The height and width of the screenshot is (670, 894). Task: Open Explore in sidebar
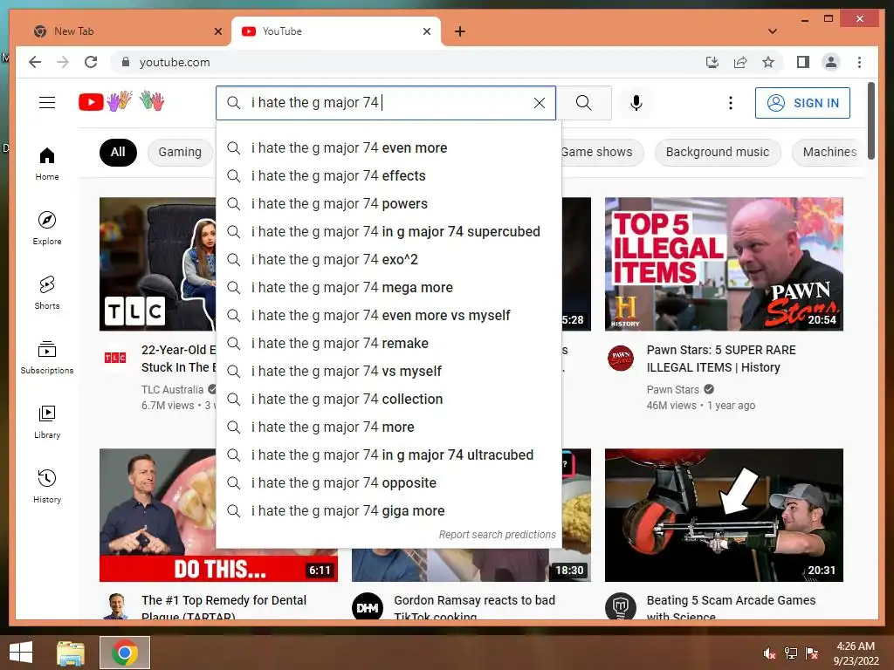coord(47,228)
